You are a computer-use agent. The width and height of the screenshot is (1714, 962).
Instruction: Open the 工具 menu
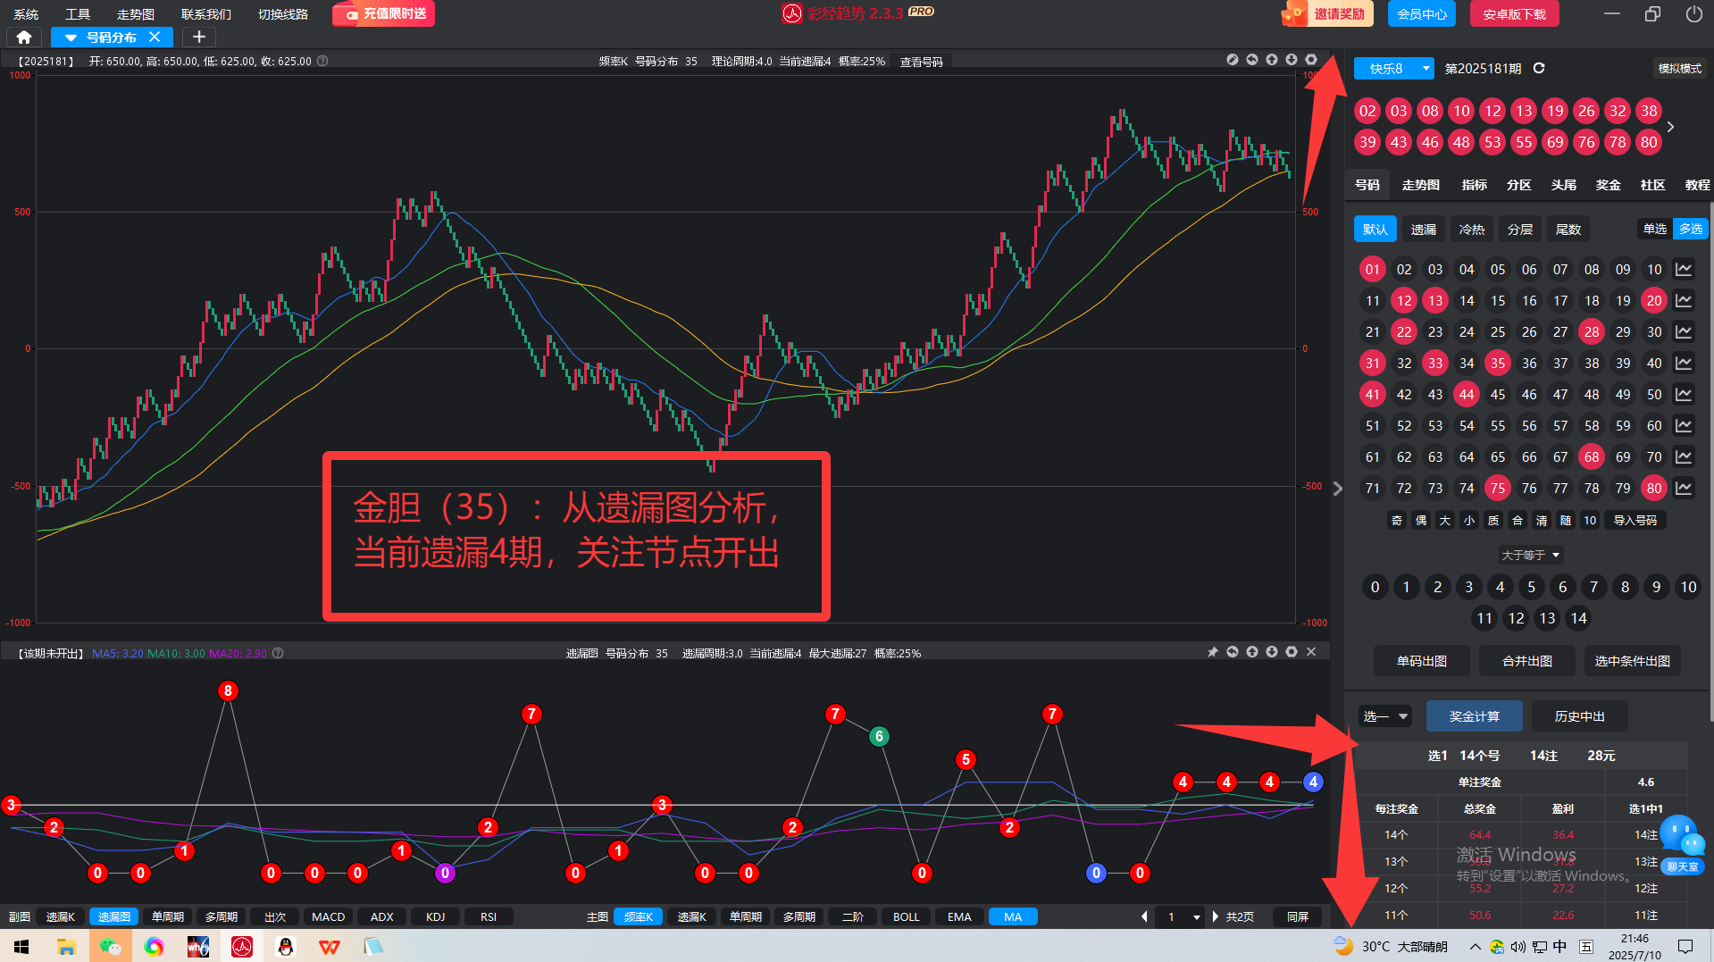pyautogui.click(x=78, y=14)
